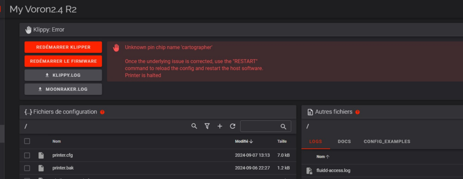Add new file with plus icon
Image resolution: width=463 pixels, height=179 pixels.
[220, 126]
